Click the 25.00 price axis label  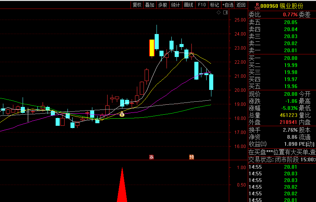pos(240,20)
